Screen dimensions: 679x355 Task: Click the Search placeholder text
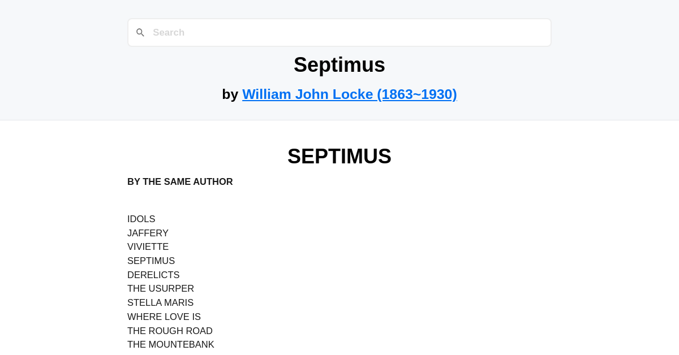pos(169,32)
